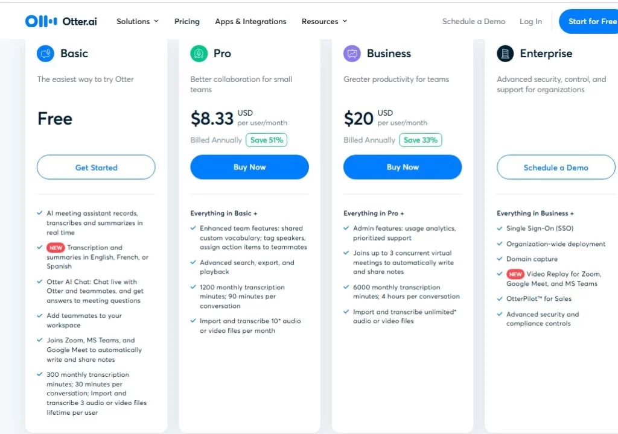
Task: Click the dark Enterprise plan icon
Action: pos(505,54)
